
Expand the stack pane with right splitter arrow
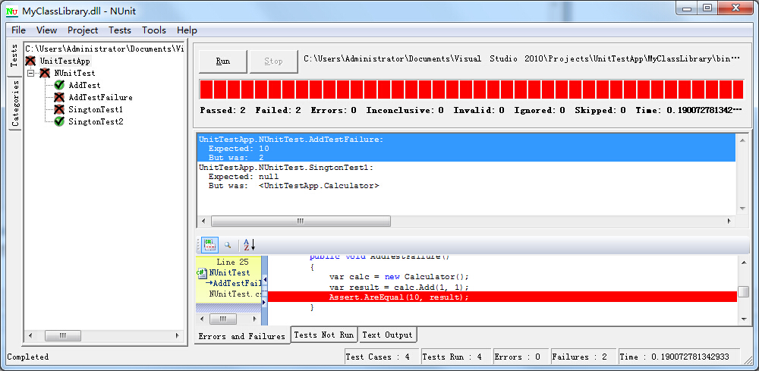(264, 302)
